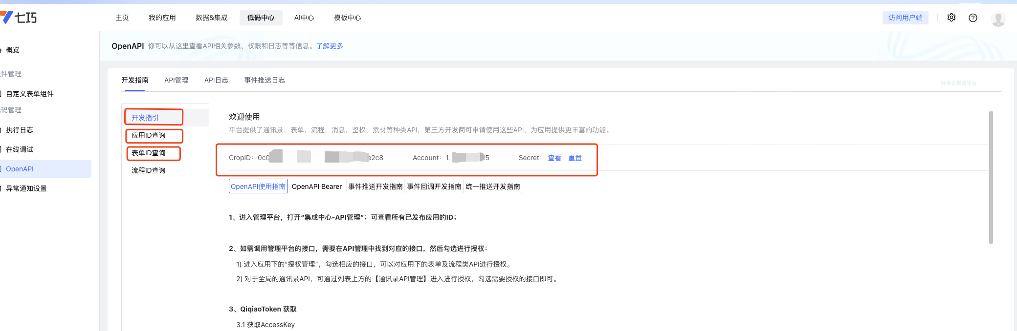Click the guide content vertical scrollbar
Screen dimensions: 1017x331
click(x=991, y=177)
